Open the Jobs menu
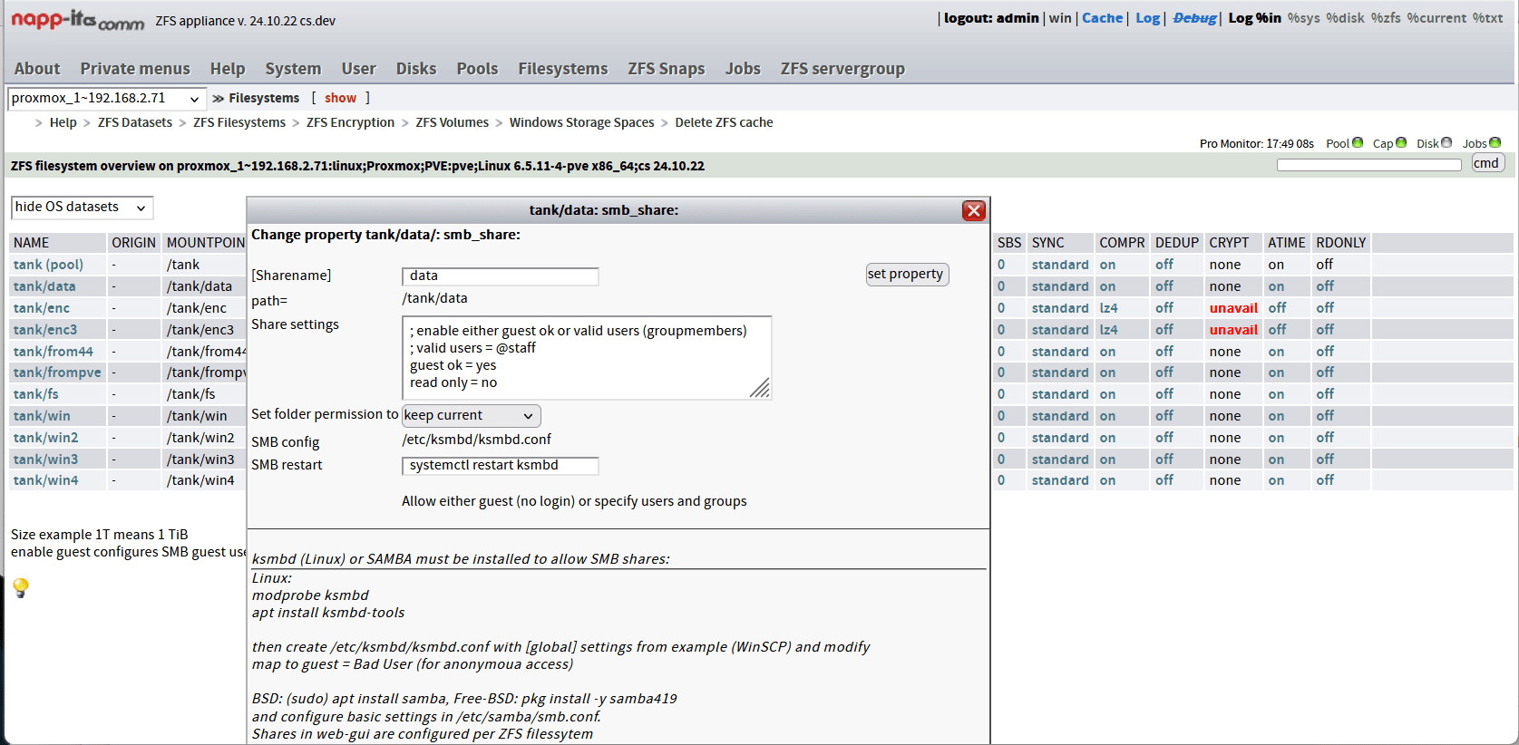The width and height of the screenshot is (1519, 745). point(743,69)
